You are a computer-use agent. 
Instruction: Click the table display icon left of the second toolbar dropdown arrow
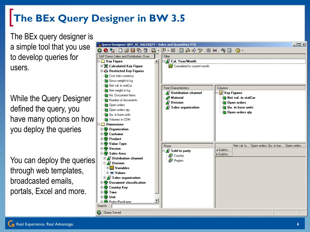pyautogui.click(x=163, y=50)
